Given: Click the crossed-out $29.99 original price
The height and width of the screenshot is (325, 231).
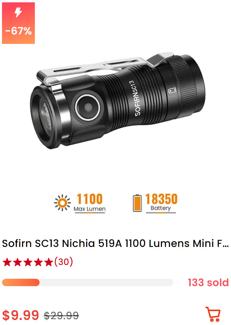Looking at the screenshot, I should click(61, 316).
